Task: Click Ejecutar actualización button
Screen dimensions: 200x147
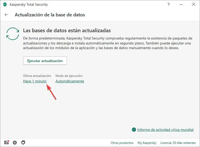Action: pyautogui.click(x=45, y=61)
